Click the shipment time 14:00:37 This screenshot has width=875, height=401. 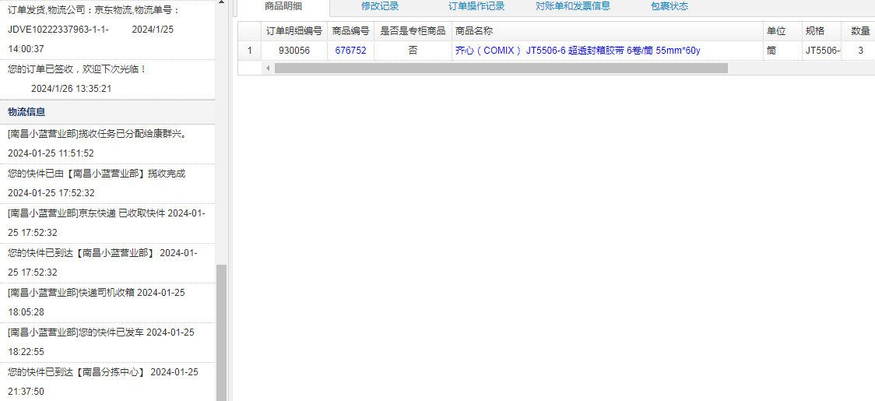tap(26, 49)
